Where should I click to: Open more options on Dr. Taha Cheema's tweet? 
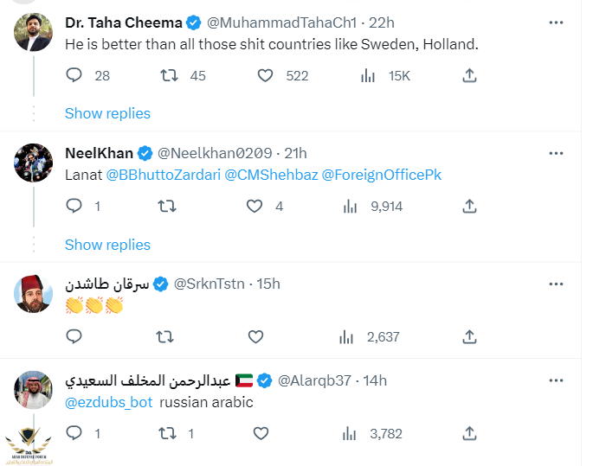556,22
